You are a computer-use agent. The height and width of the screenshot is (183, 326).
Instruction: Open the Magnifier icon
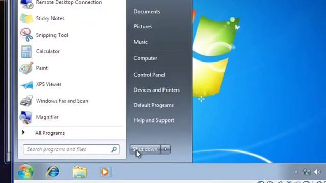point(26,117)
